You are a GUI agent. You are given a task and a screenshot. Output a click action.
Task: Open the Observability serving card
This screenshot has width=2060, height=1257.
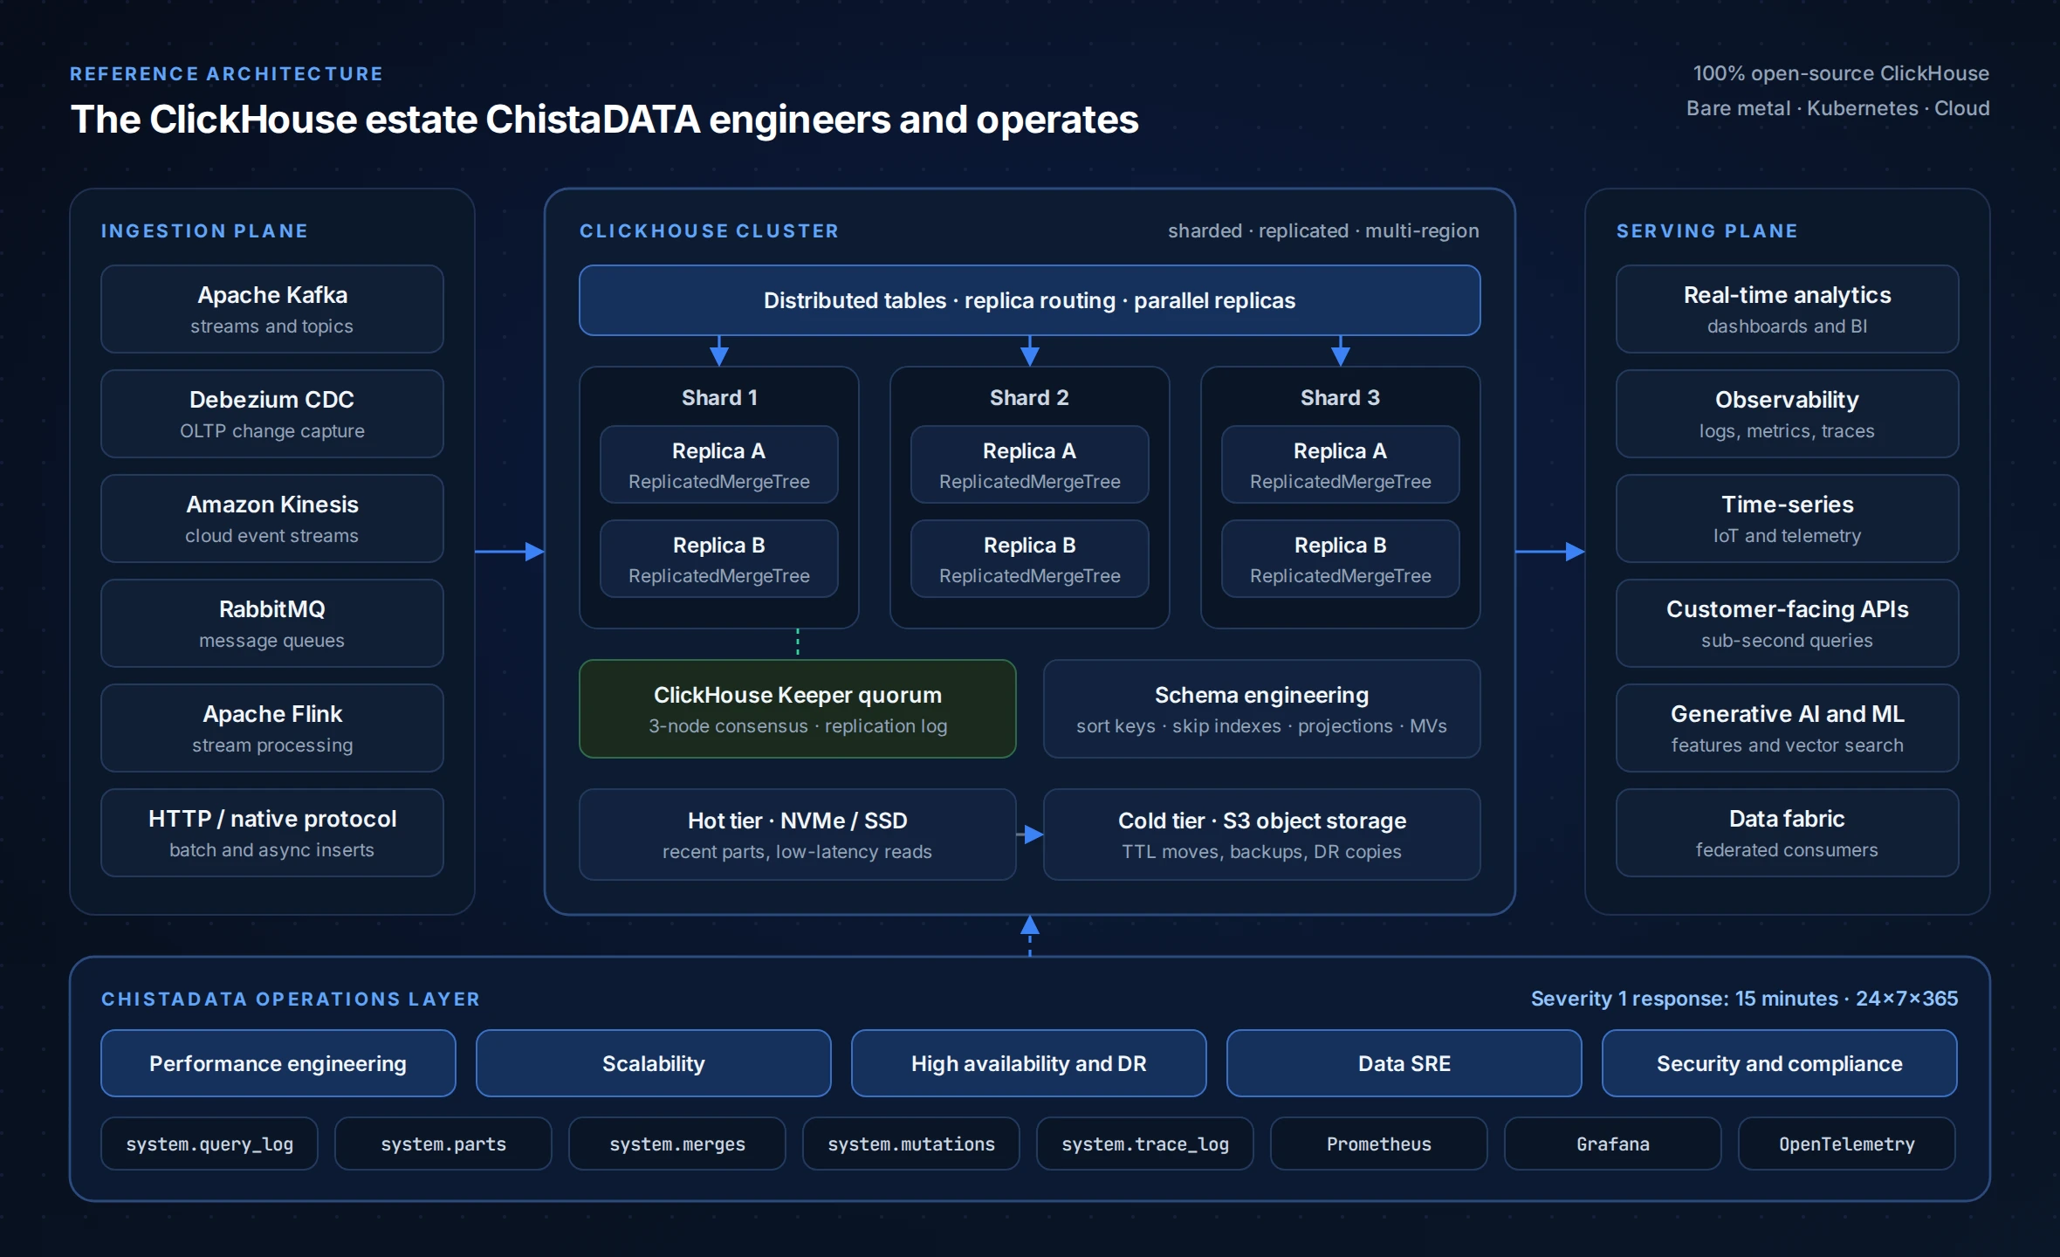coord(1788,414)
